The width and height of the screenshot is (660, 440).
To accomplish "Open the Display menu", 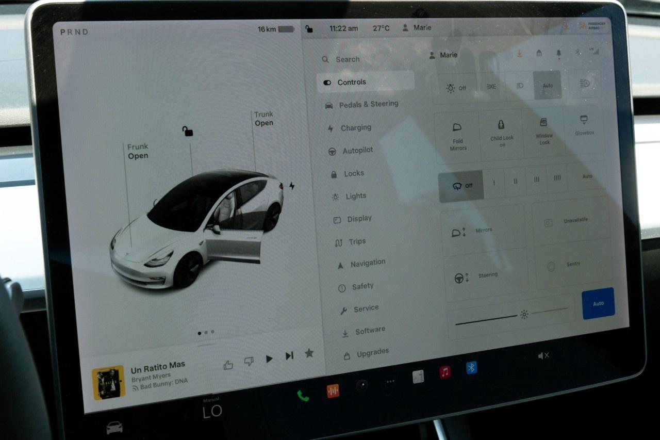I will click(x=353, y=219).
